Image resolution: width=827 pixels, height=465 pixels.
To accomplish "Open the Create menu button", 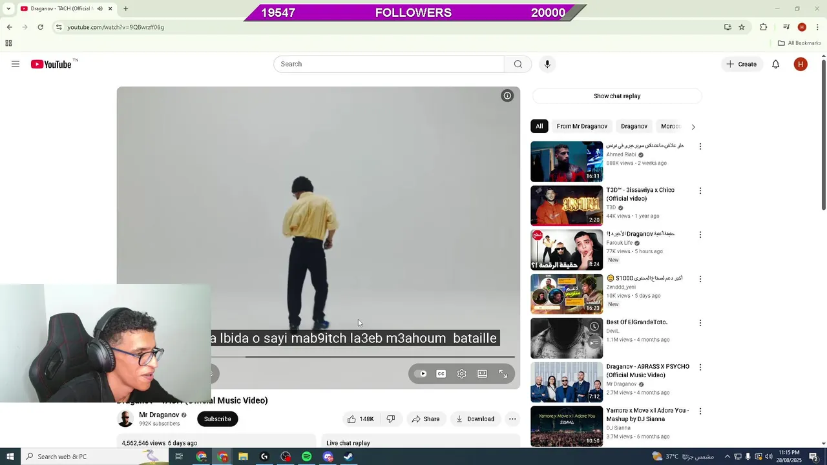I will [x=741, y=64].
